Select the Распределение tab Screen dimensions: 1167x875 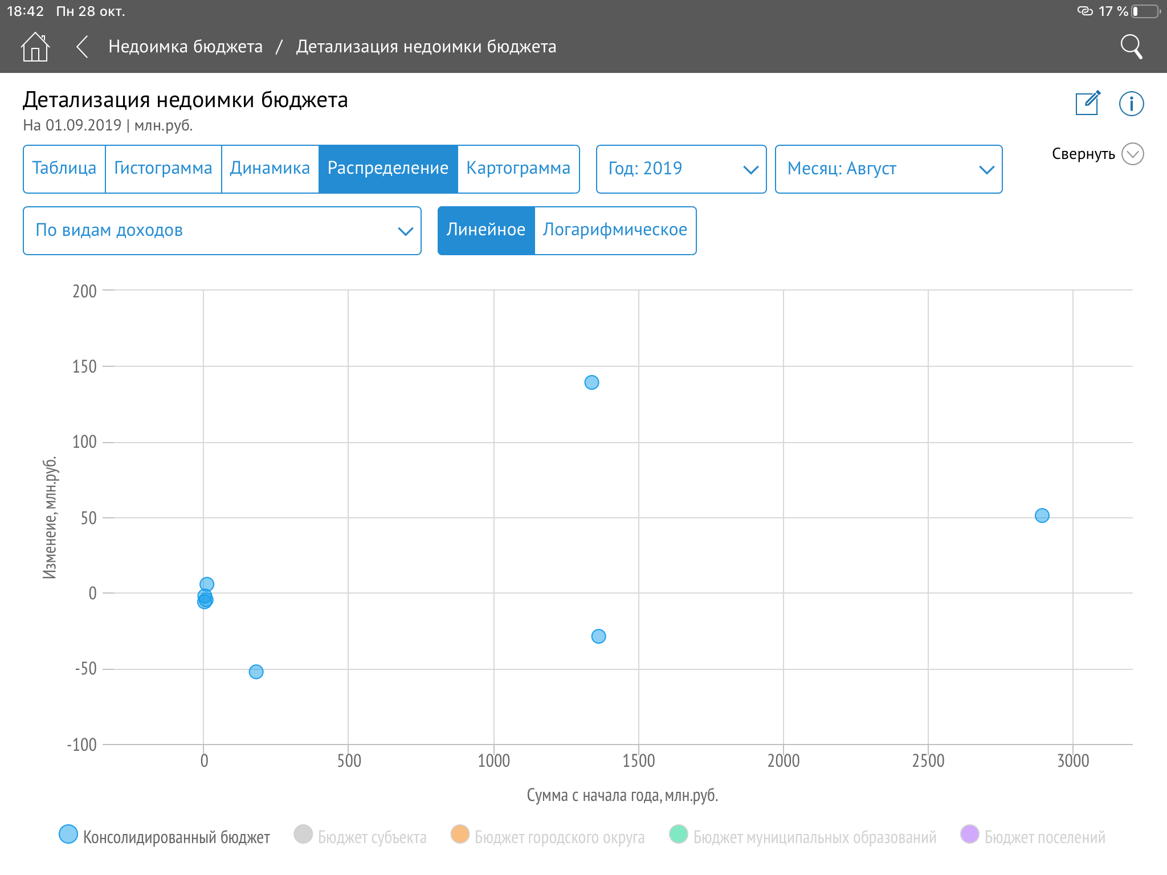[x=388, y=169]
